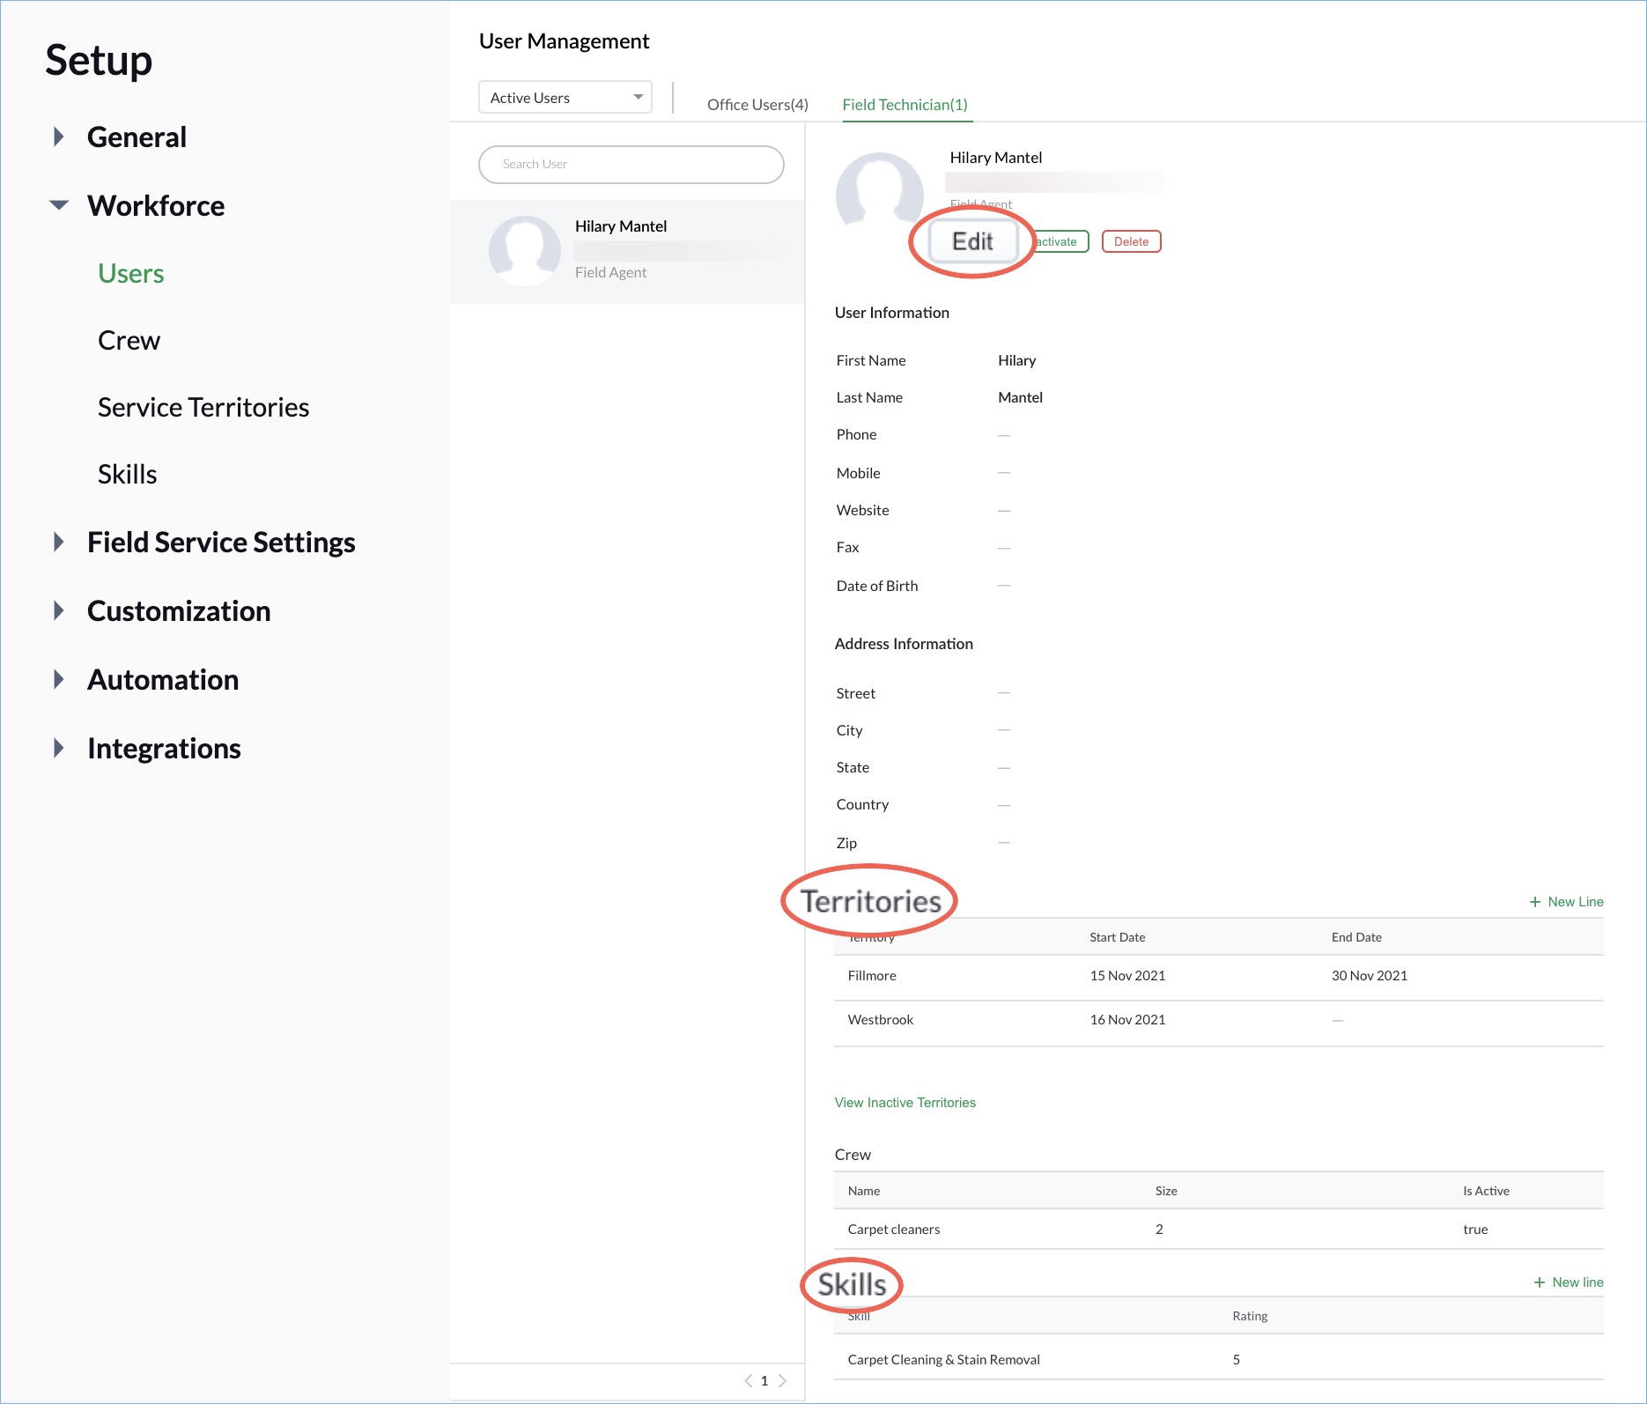Click Hilary Mantel's profile avatar in detail pane

[878, 193]
